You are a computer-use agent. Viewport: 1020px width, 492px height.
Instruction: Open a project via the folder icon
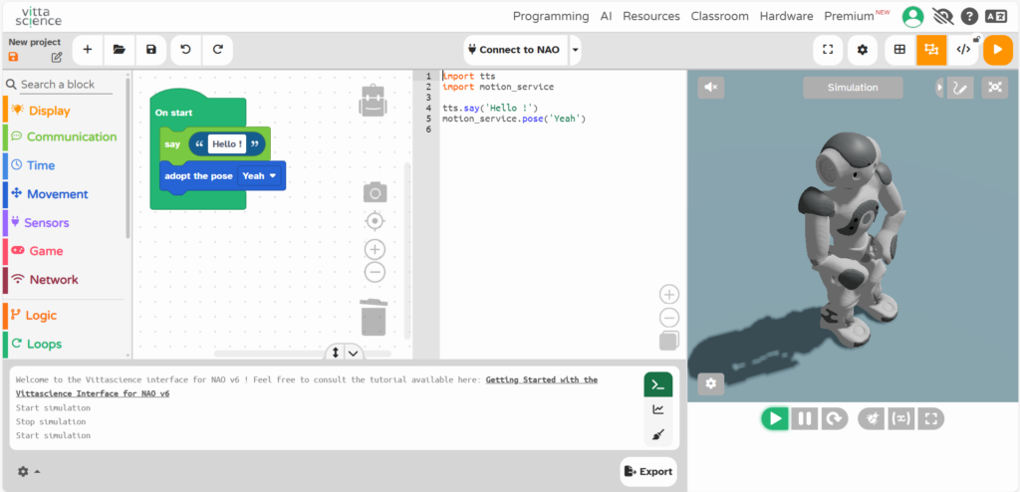click(x=119, y=50)
